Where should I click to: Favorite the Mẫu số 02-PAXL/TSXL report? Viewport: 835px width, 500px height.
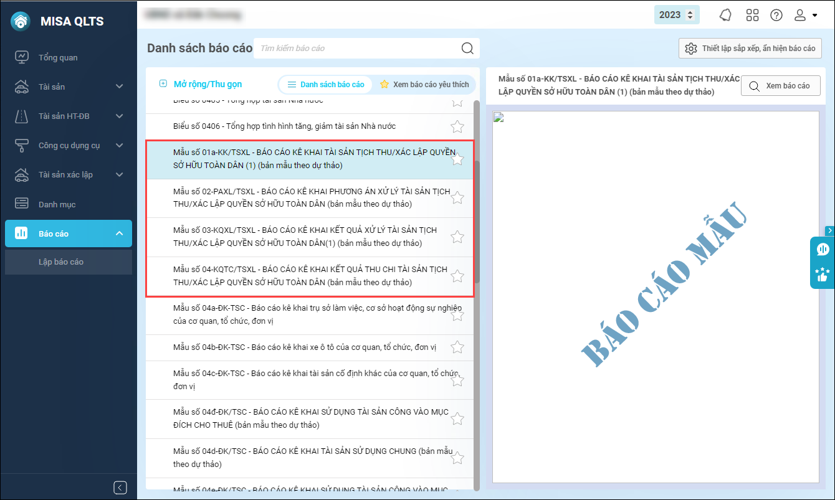[457, 198]
